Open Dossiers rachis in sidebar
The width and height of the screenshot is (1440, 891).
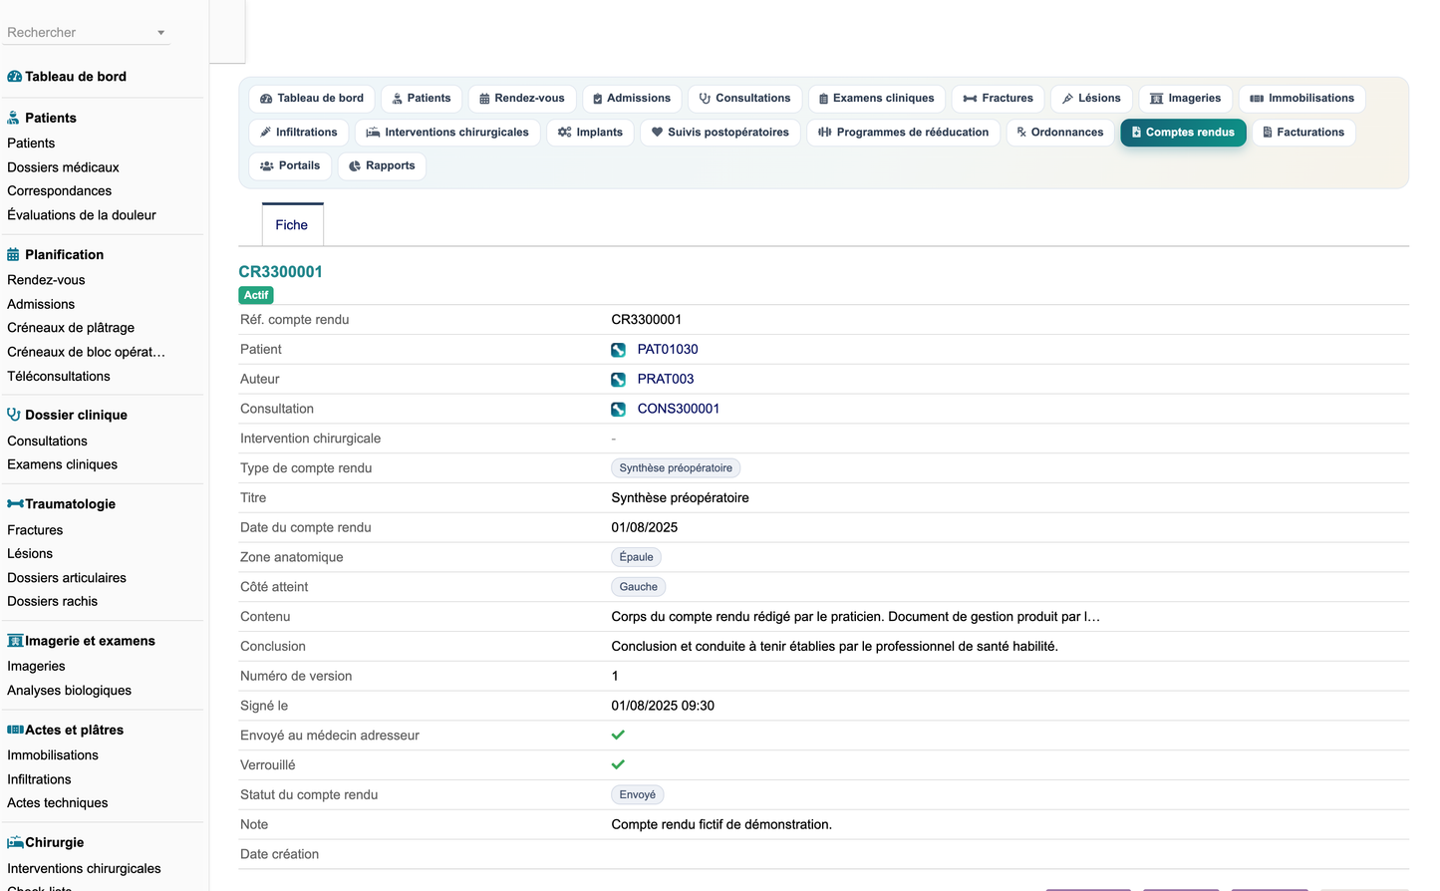(52, 602)
